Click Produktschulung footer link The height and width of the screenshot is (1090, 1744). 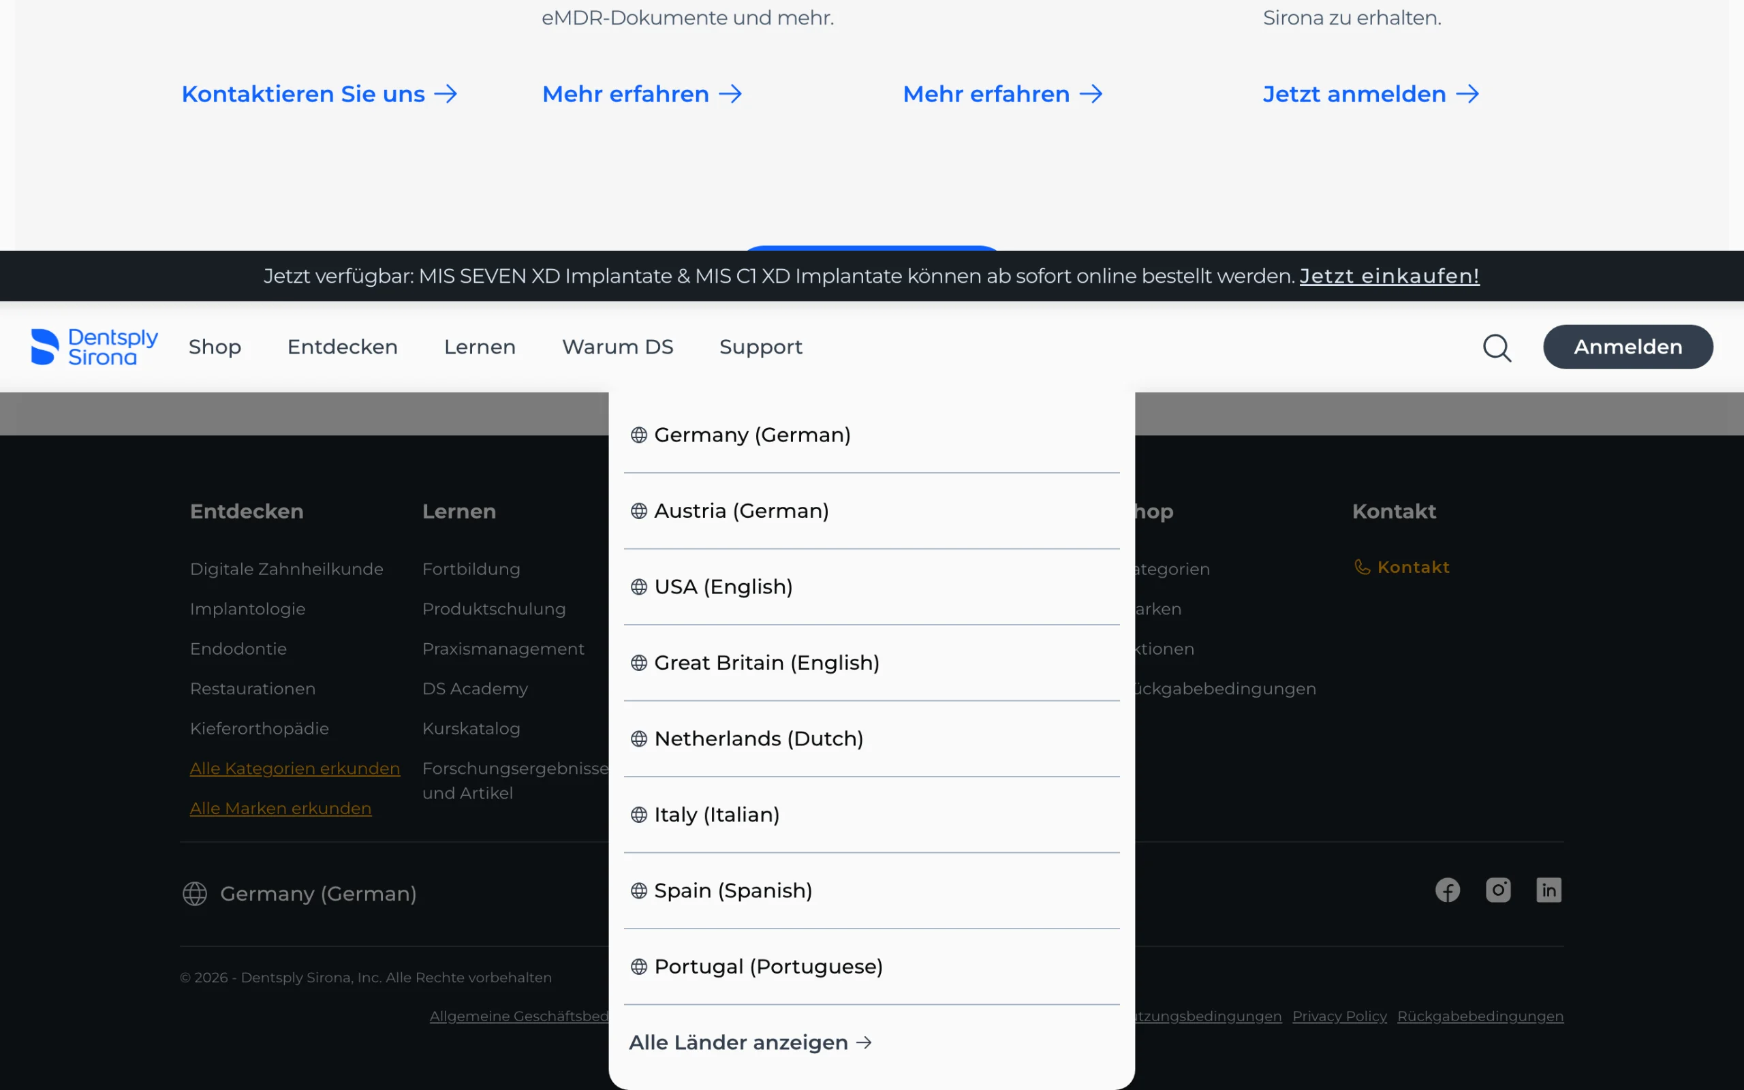pos(495,609)
